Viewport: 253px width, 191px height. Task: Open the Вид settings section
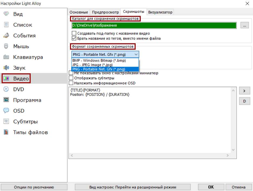tap(33, 14)
